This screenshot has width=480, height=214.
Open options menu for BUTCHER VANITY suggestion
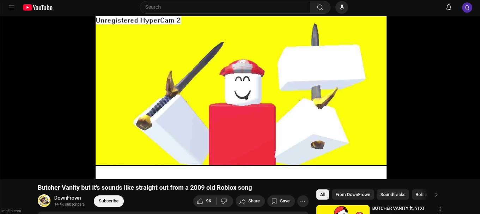[x=440, y=209]
